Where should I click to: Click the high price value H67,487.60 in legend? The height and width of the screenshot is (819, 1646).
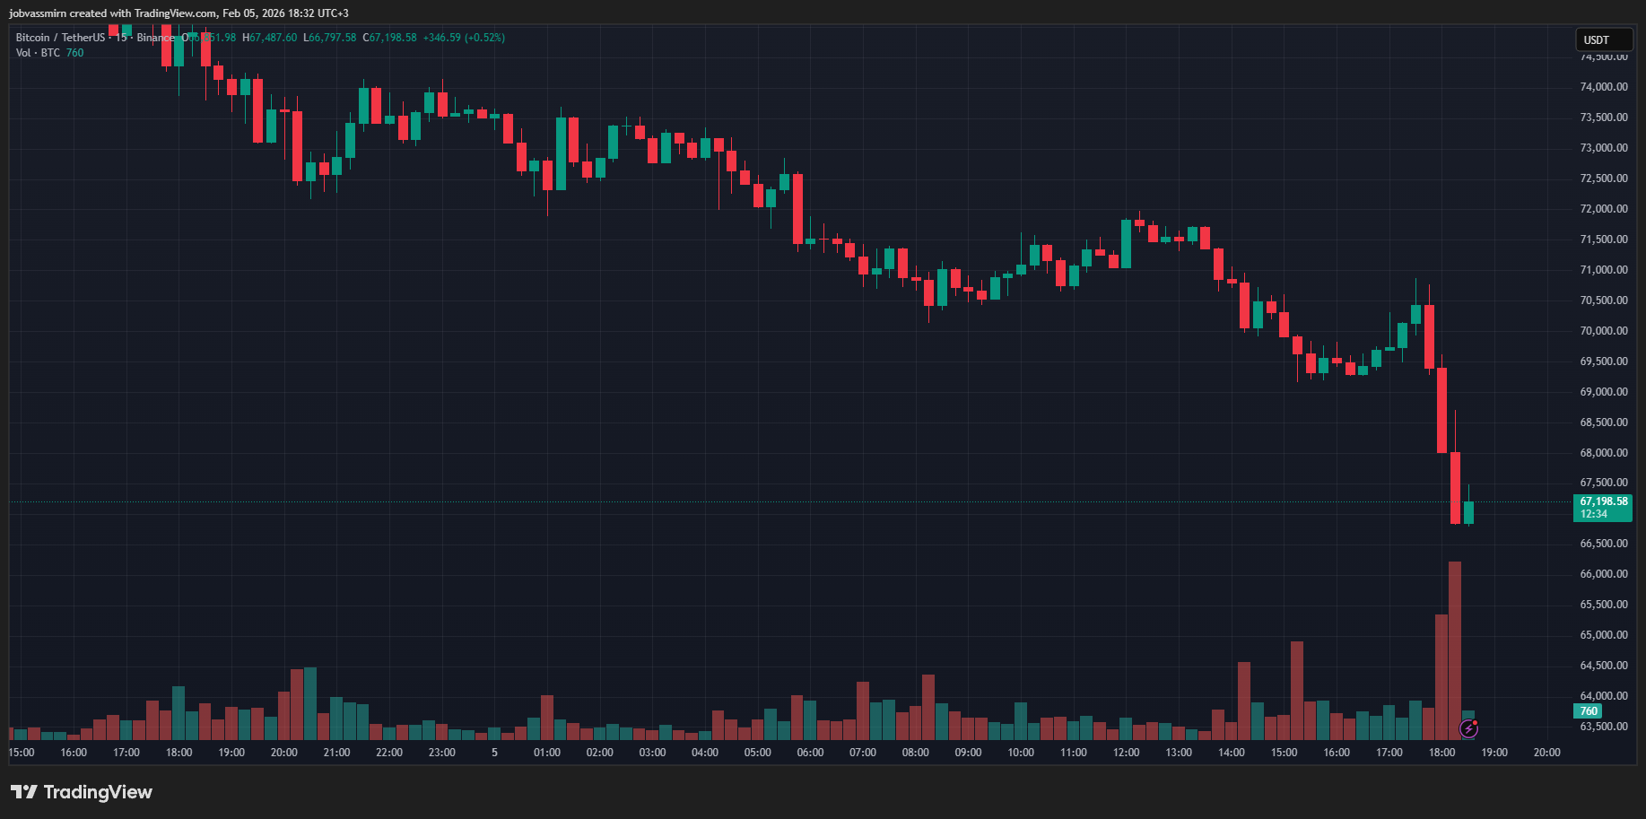pos(269,38)
